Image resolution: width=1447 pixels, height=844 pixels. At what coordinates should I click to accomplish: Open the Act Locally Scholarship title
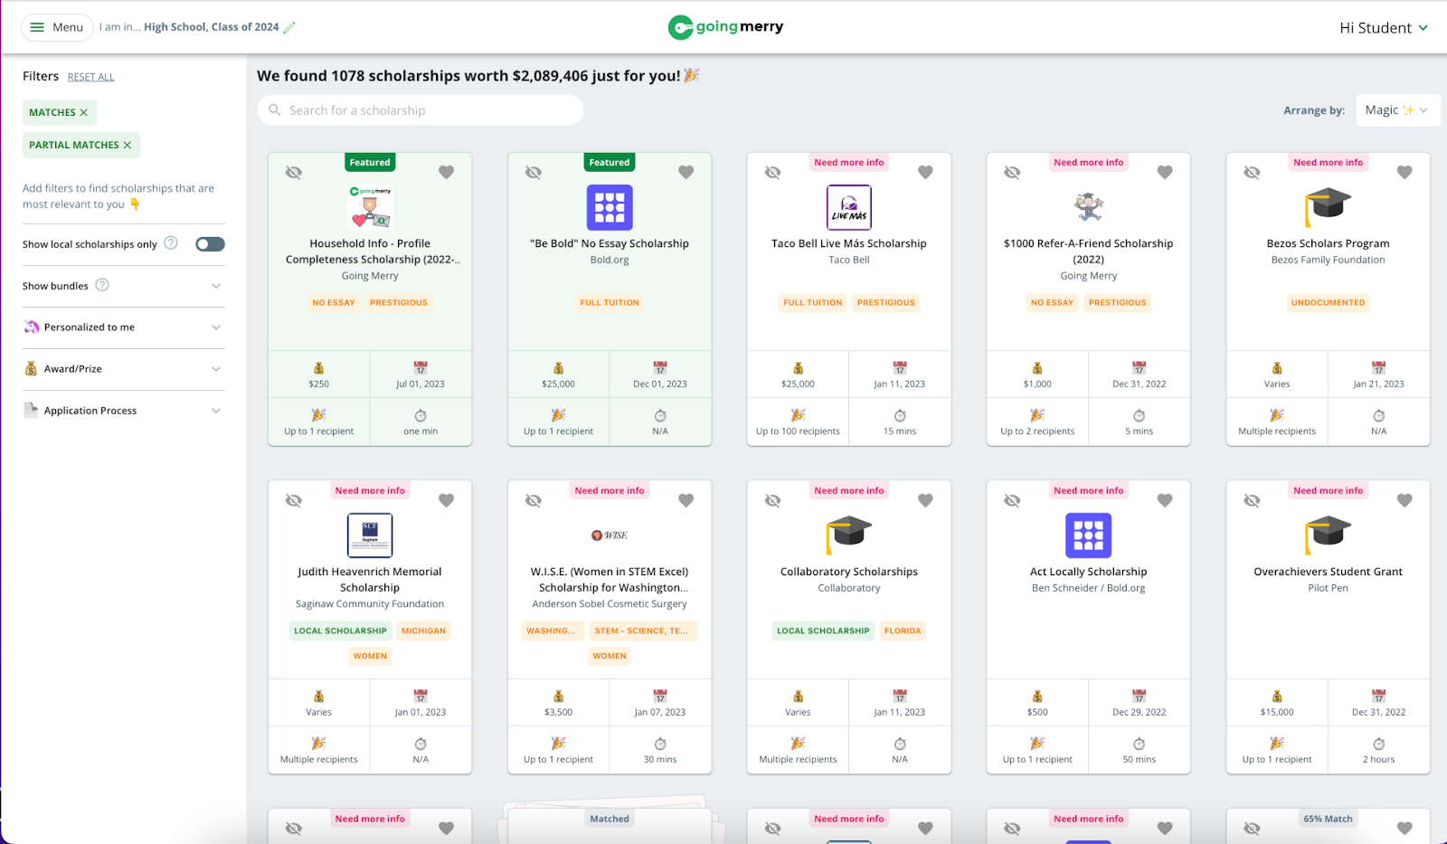click(x=1088, y=572)
